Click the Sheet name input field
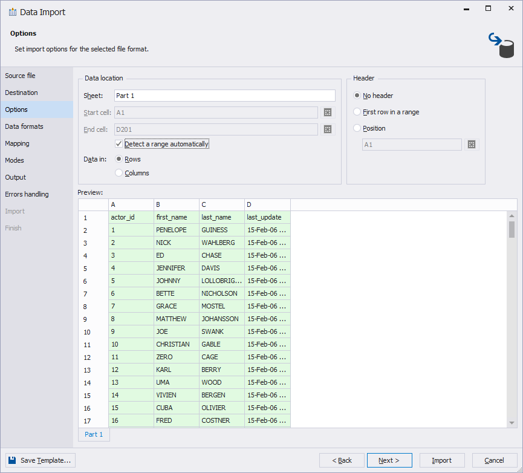This screenshot has height=473, width=523. point(224,96)
